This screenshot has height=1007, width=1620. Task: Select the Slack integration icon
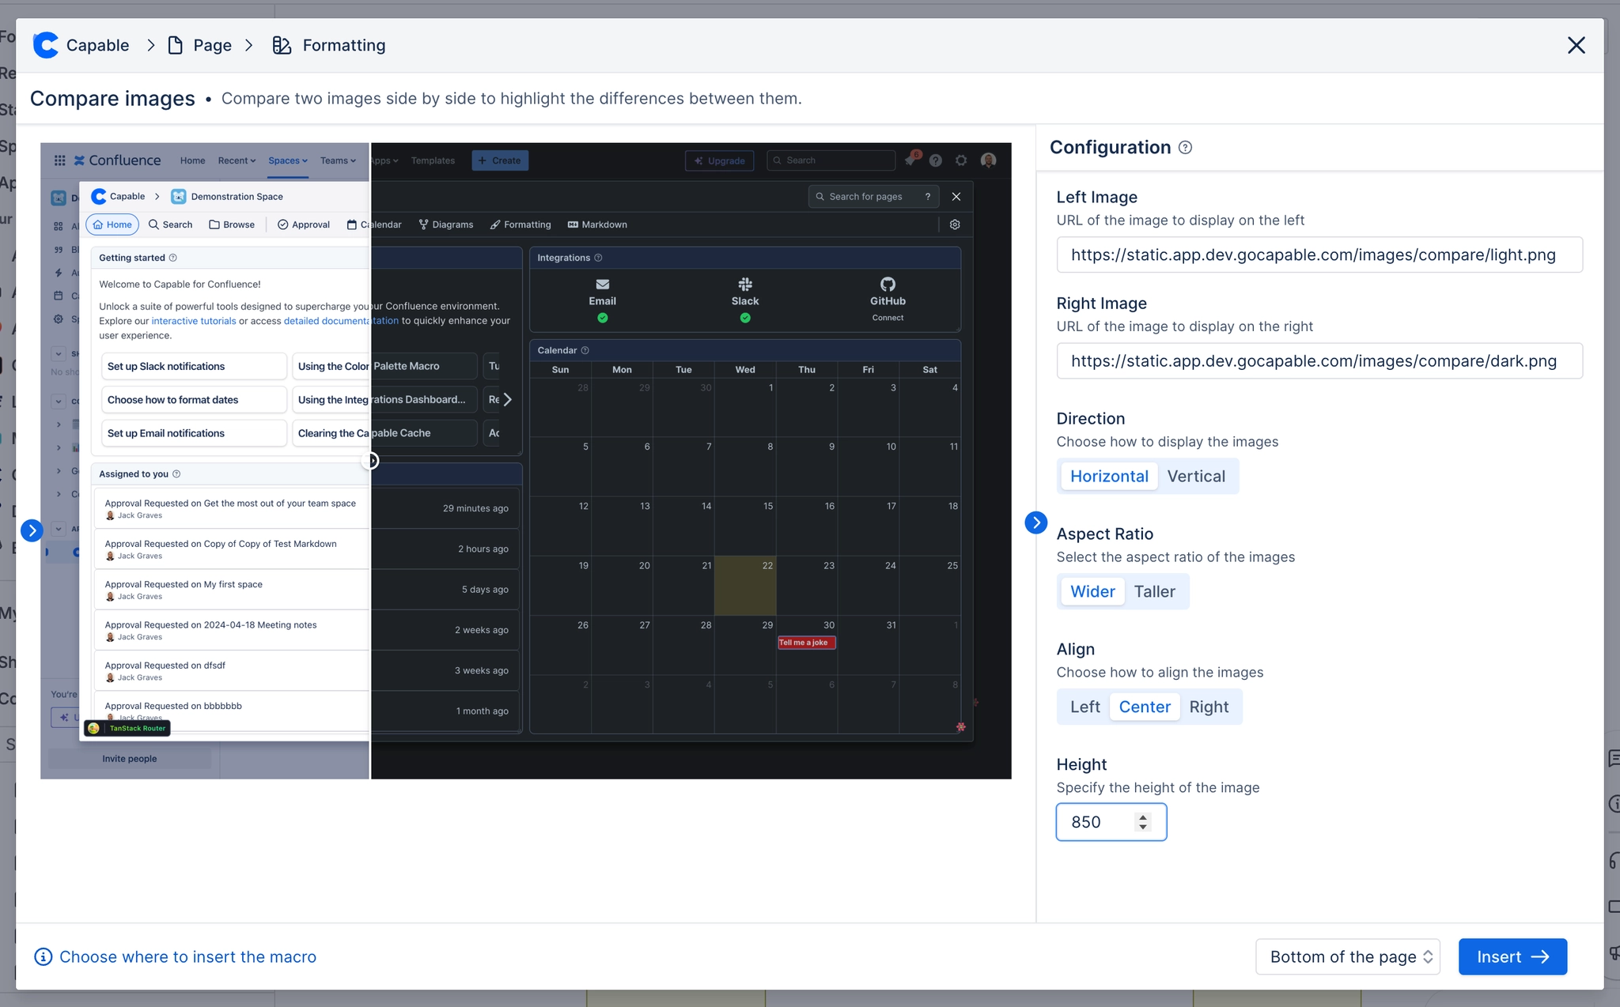pyautogui.click(x=744, y=285)
